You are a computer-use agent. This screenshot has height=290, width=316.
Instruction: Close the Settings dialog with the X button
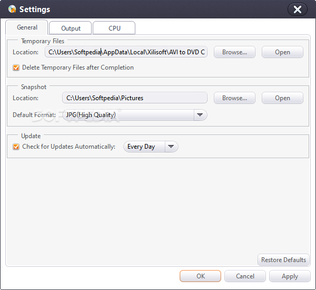click(x=297, y=9)
